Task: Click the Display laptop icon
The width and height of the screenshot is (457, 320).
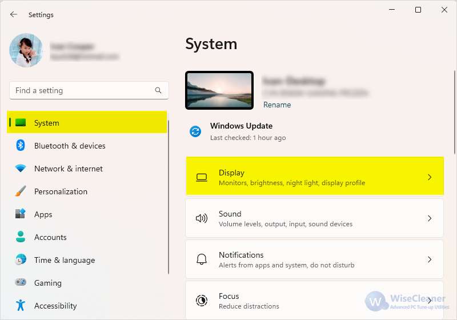Action: (x=202, y=177)
